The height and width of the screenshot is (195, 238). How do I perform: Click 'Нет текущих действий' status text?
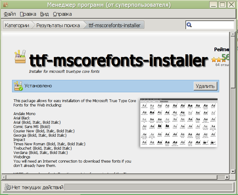tap(37, 187)
